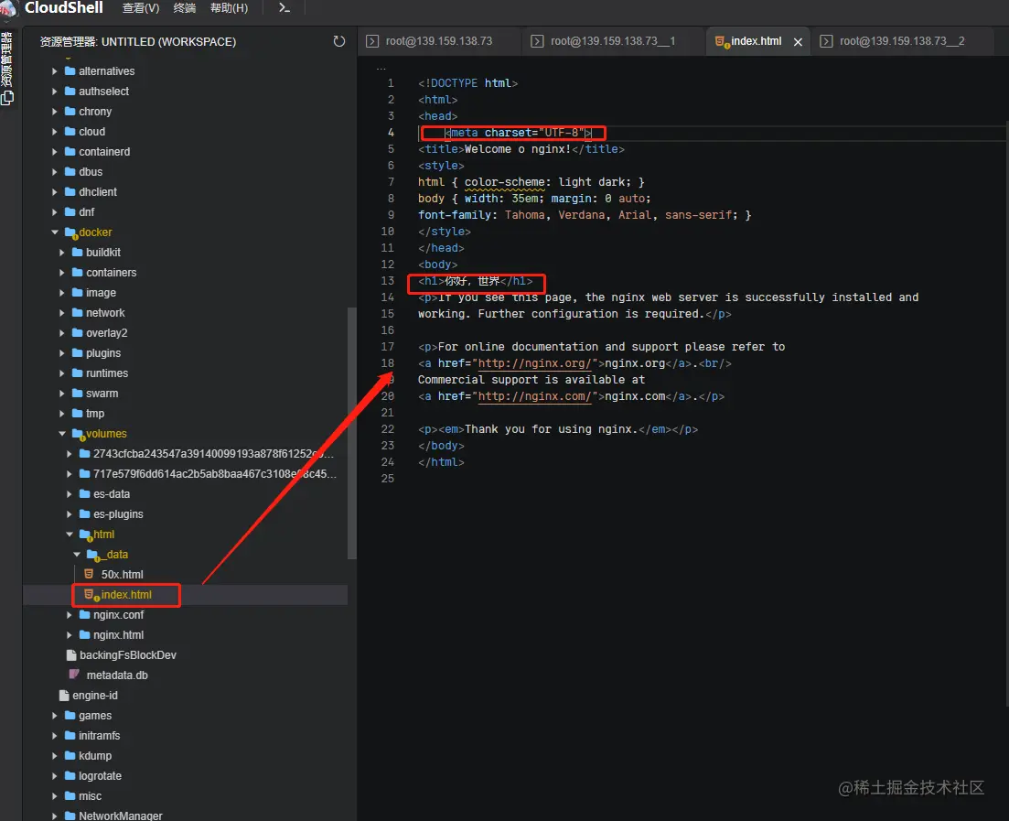Collapse the html folder

click(x=69, y=534)
